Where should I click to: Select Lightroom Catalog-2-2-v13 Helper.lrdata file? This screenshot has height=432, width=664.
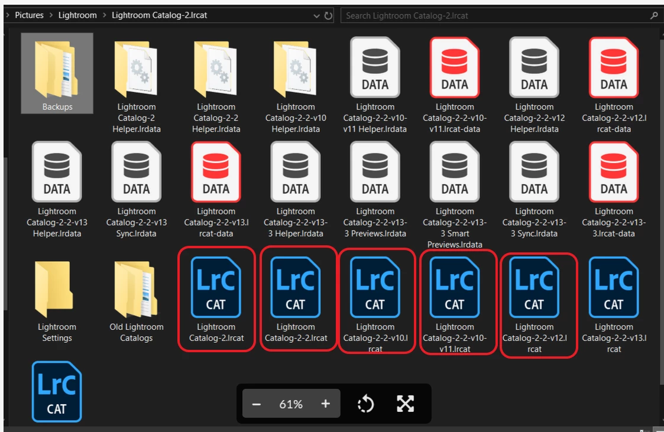coord(57,190)
